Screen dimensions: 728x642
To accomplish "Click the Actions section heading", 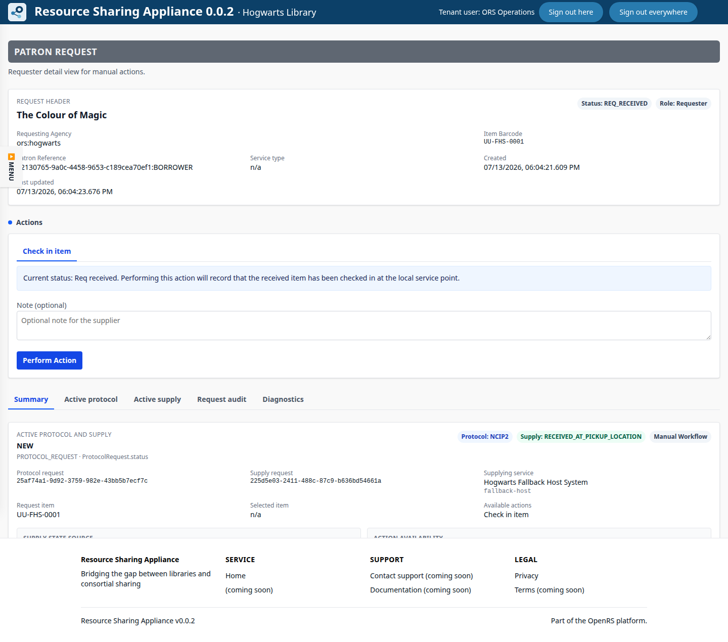I will click(x=29, y=222).
